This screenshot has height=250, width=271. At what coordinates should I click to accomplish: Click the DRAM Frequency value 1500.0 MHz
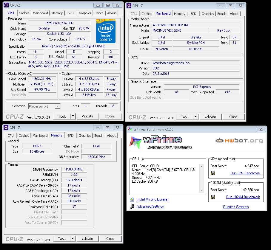74,170
